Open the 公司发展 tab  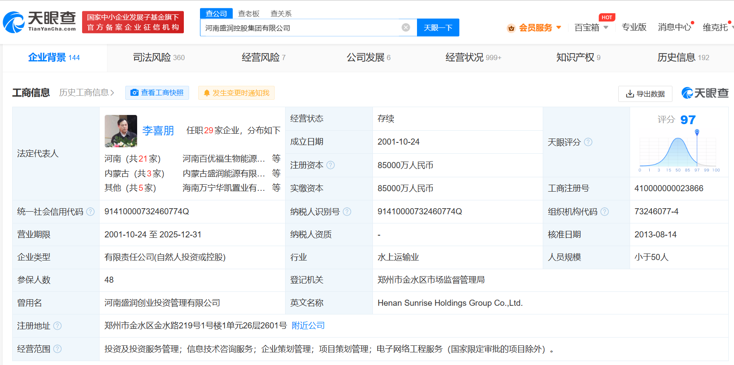pyautogui.click(x=369, y=57)
